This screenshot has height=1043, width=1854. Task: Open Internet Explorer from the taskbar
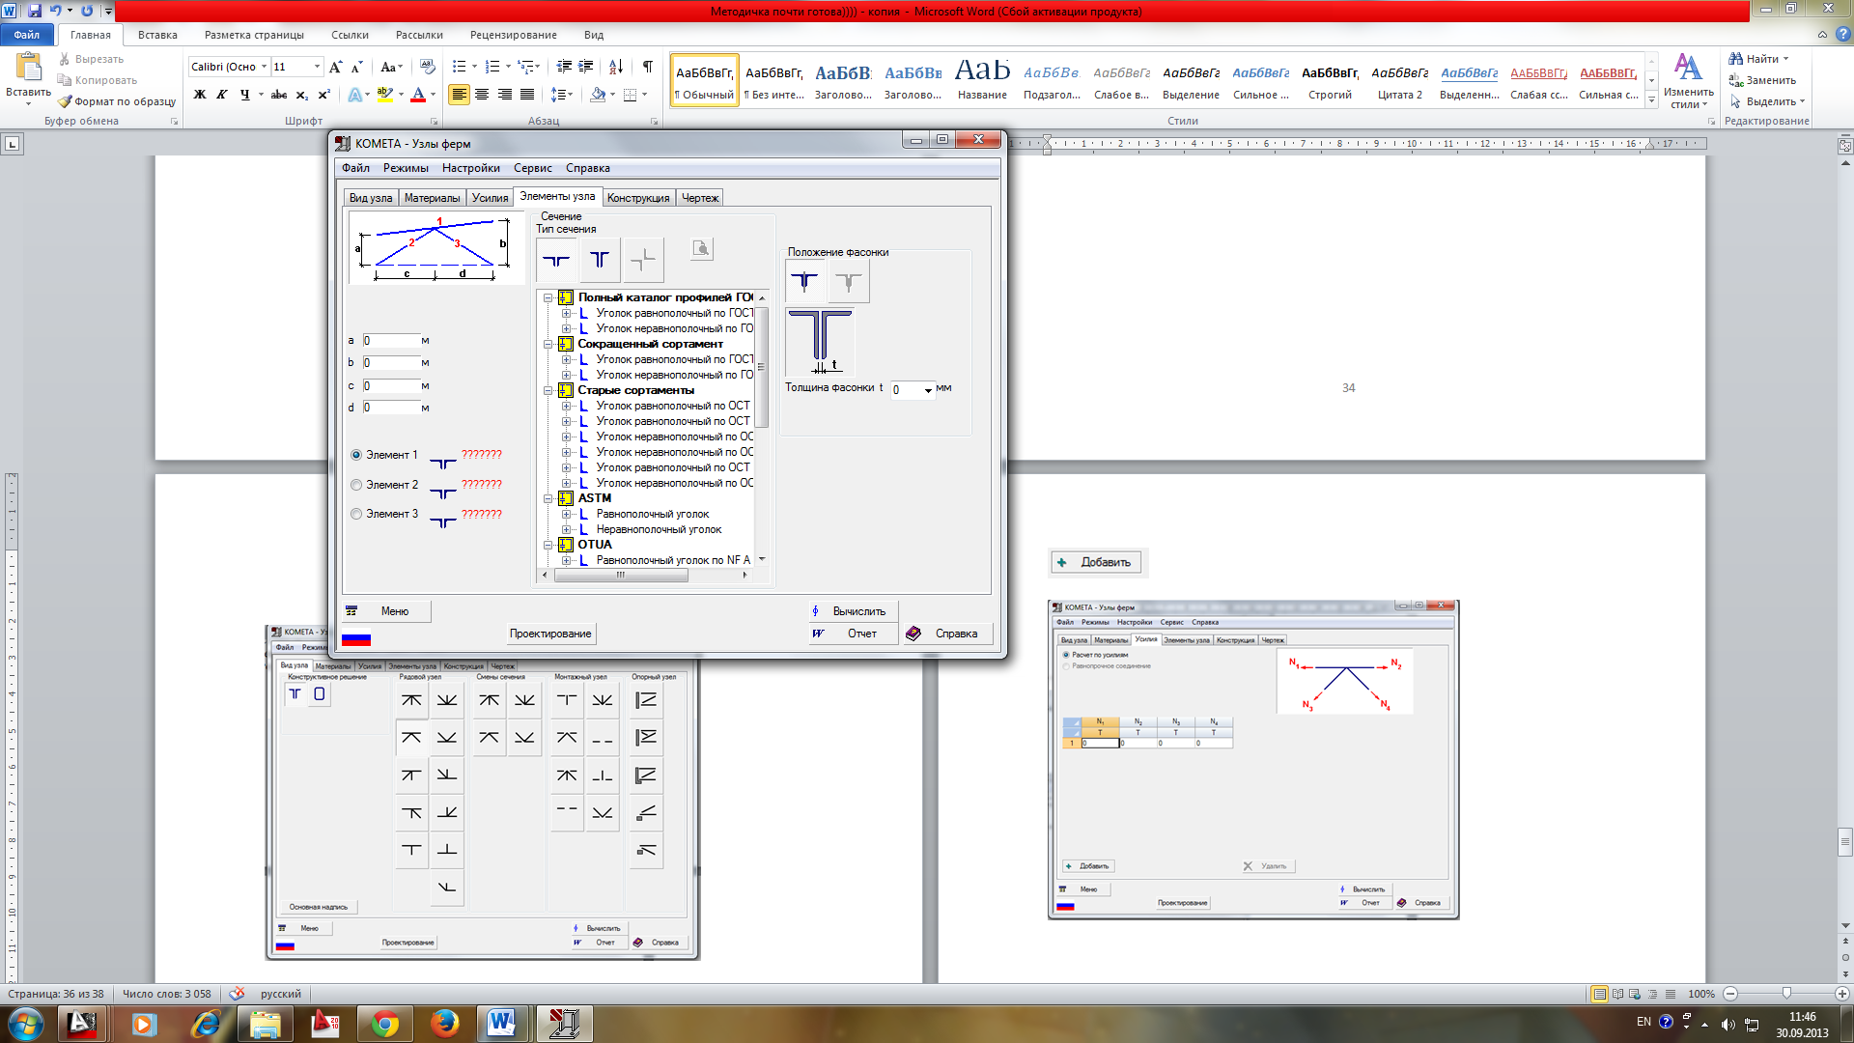coord(206,1024)
